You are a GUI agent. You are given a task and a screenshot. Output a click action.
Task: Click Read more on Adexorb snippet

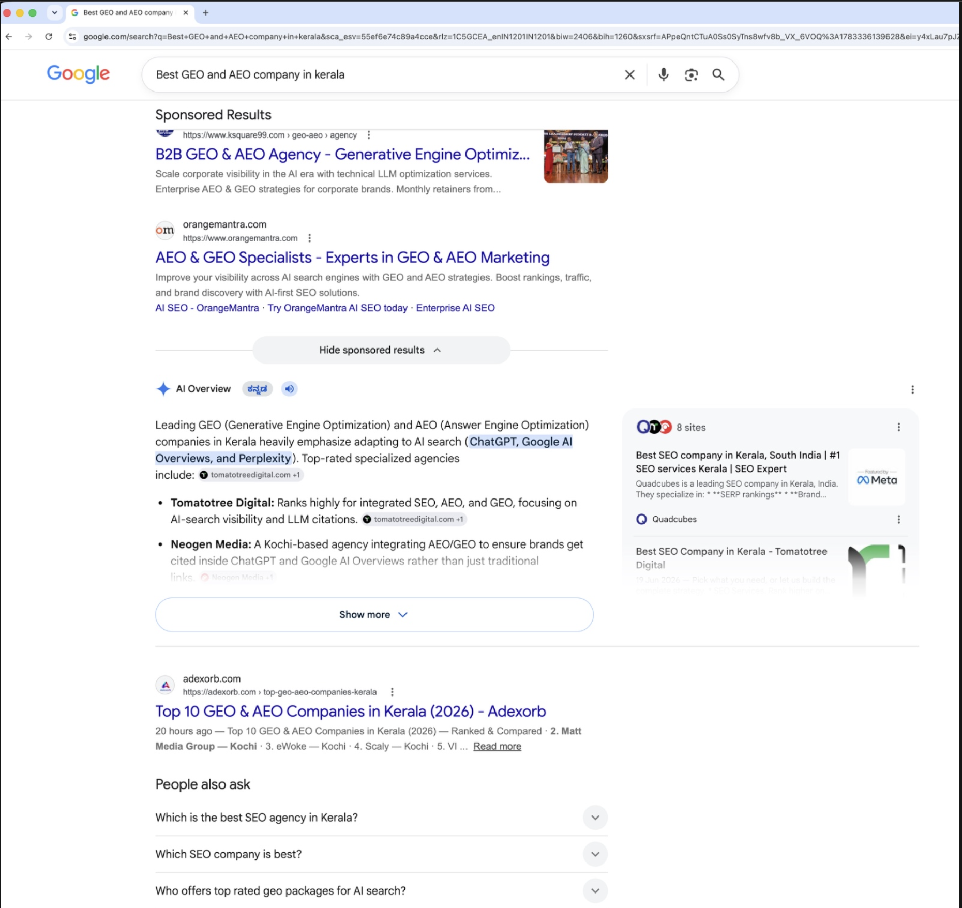point(497,746)
